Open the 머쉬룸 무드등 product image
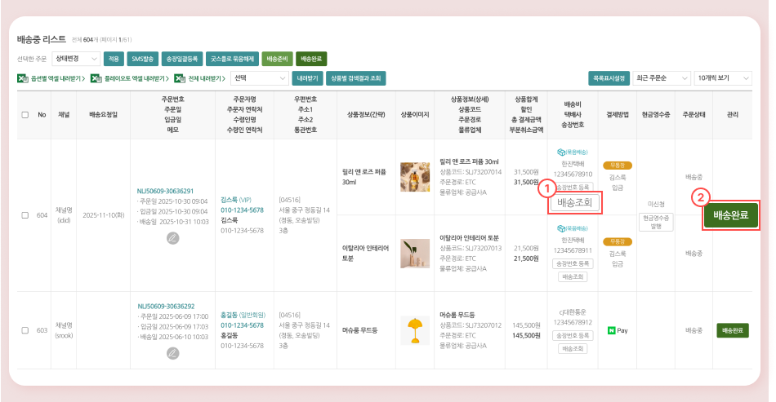The width and height of the screenshot is (776, 402). click(415, 330)
